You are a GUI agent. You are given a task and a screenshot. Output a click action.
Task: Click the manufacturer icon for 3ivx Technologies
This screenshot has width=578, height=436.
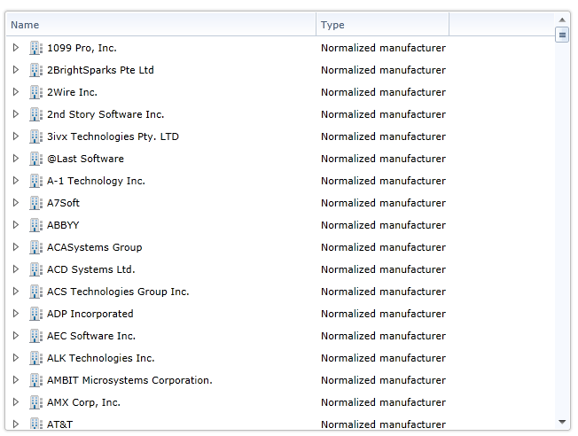pos(35,136)
